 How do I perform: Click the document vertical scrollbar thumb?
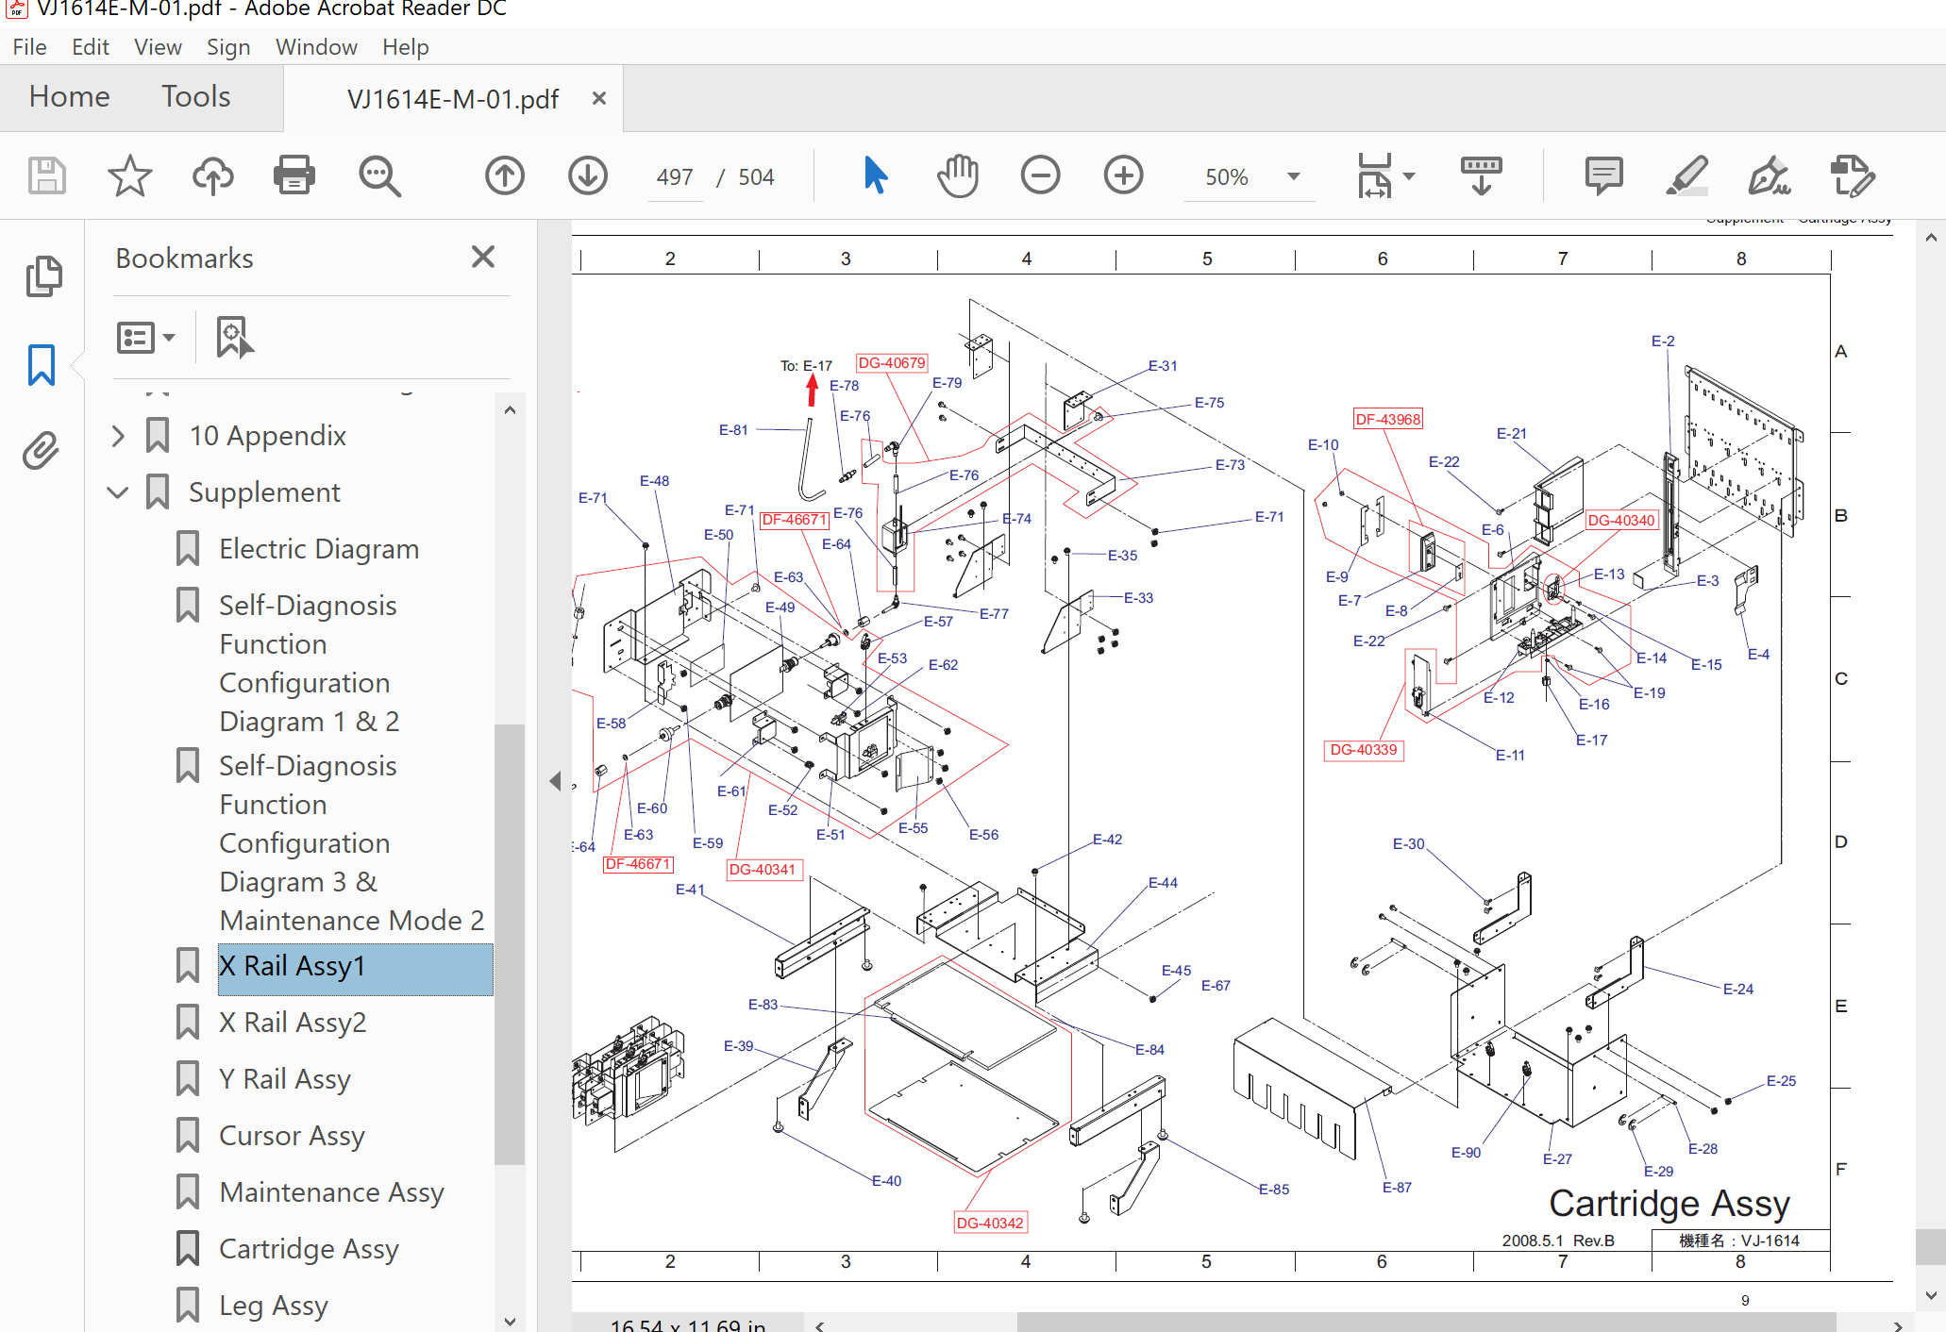pos(1930,1246)
